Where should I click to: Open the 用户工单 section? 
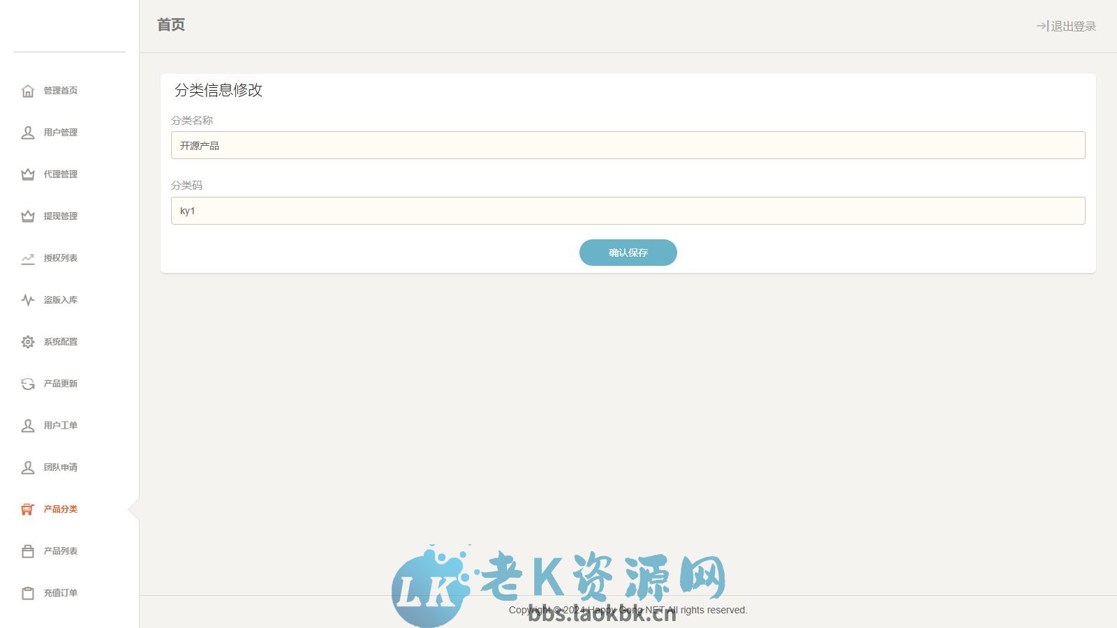(x=59, y=425)
